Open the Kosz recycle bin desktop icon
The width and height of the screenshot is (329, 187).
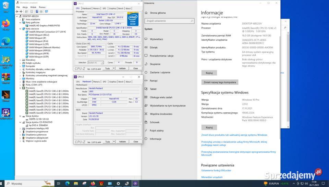[x=6, y=7]
